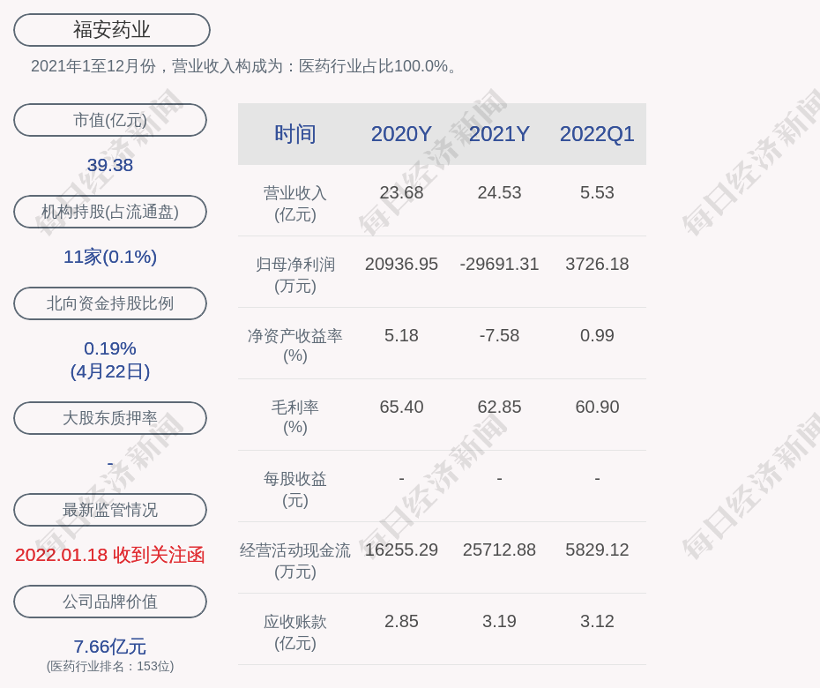Image resolution: width=820 pixels, height=688 pixels.
Task: Select brand value 7.66亿元
Action: point(110,647)
